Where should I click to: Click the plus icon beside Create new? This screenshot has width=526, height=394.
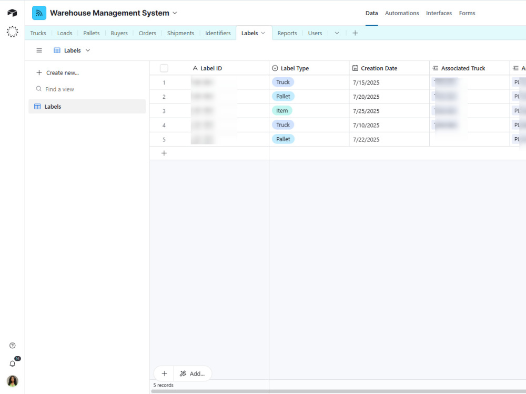pyautogui.click(x=39, y=72)
